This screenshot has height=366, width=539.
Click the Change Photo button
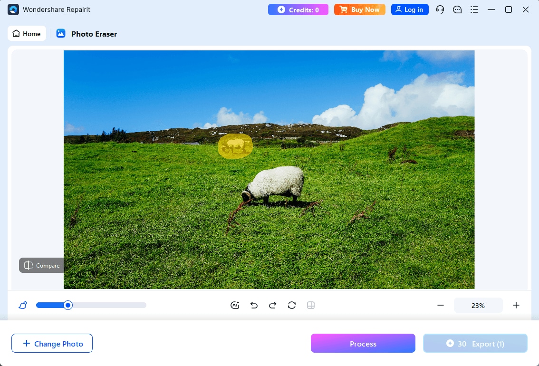pyautogui.click(x=52, y=343)
